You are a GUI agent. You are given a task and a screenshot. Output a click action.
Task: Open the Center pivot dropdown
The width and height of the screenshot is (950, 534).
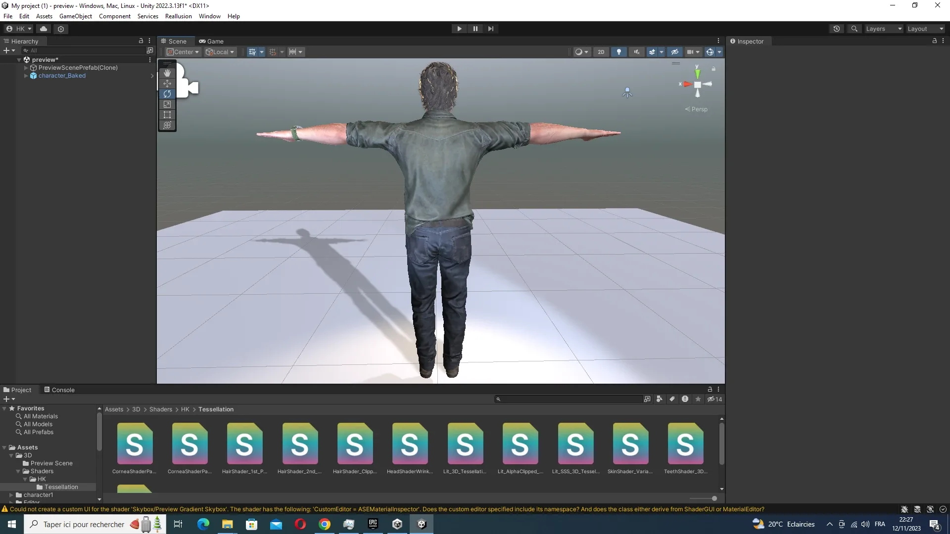point(183,52)
